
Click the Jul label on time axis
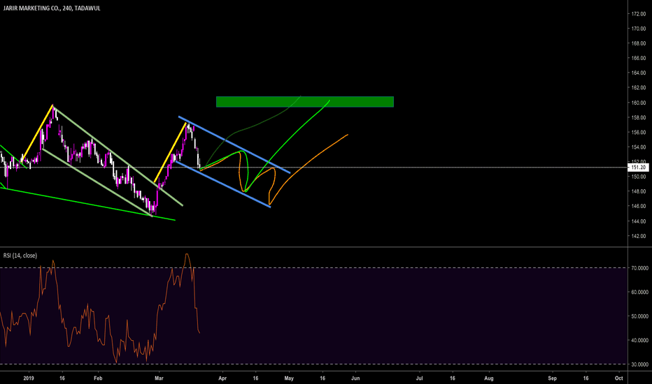(420, 378)
